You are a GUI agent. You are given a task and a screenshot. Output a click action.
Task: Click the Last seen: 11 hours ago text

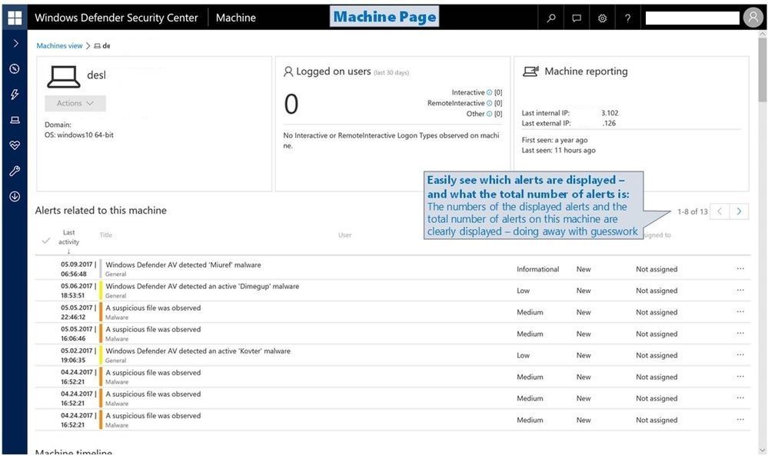click(x=558, y=151)
